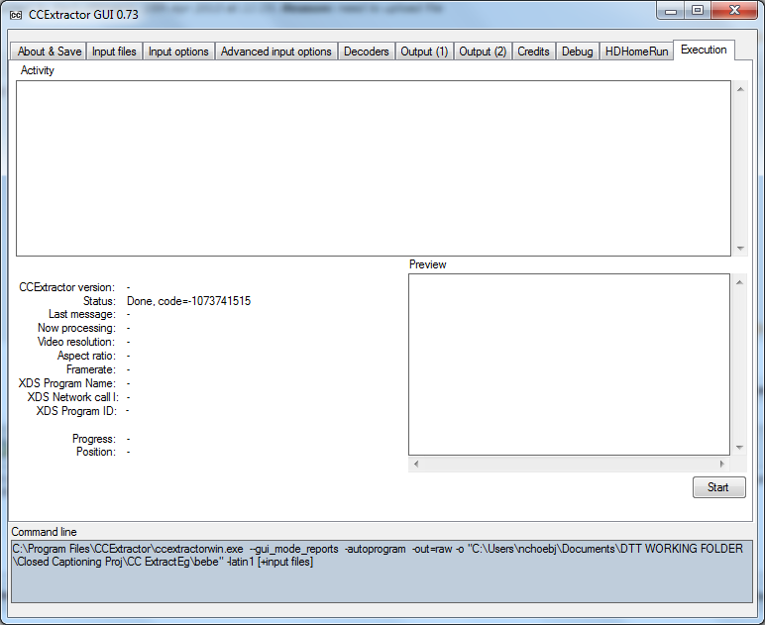Screen dimensions: 765x625
Task: Click the 'Framerate:' label
Action: tap(91, 369)
